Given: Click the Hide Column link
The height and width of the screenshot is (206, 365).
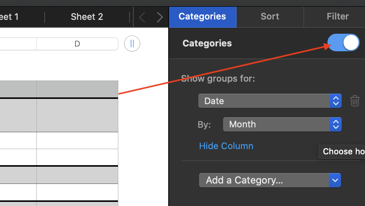Looking at the screenshot, I should [226, 146].
